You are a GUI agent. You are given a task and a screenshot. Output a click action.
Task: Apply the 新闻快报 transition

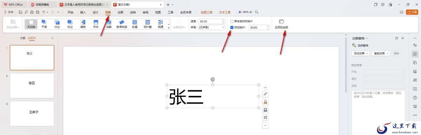[122, 24]
